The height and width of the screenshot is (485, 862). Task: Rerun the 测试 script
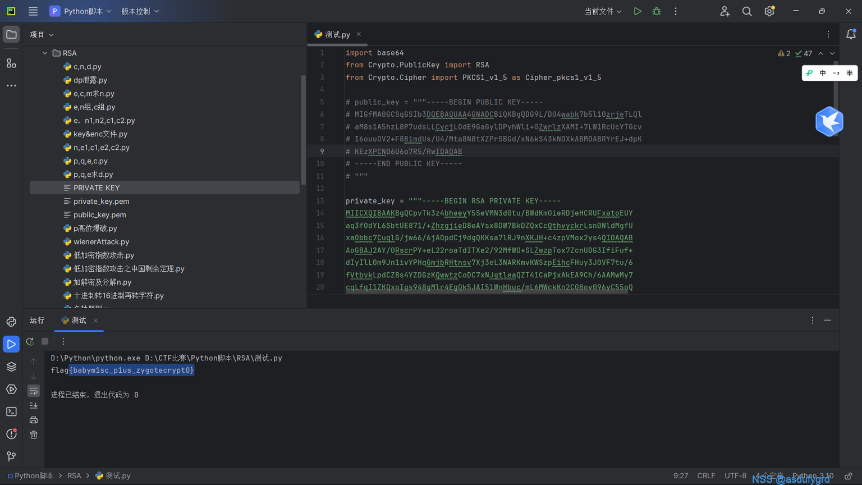coord(30,341)
